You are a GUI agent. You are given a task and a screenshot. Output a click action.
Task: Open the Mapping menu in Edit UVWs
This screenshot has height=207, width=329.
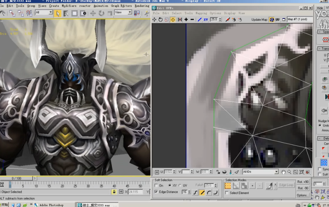pyautogui.click(x=201, y=13)
